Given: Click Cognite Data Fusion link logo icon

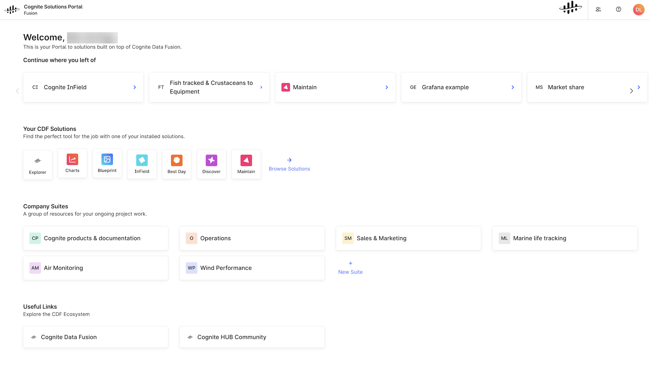Looking at the screenshot, I should (34, 337).
